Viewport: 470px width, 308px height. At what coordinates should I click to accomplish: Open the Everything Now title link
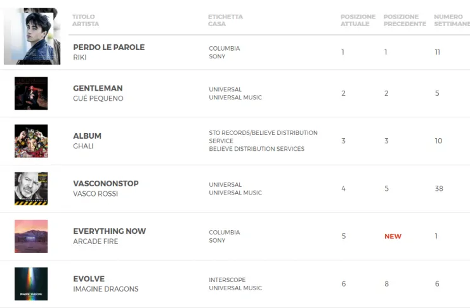pos(109,231)
